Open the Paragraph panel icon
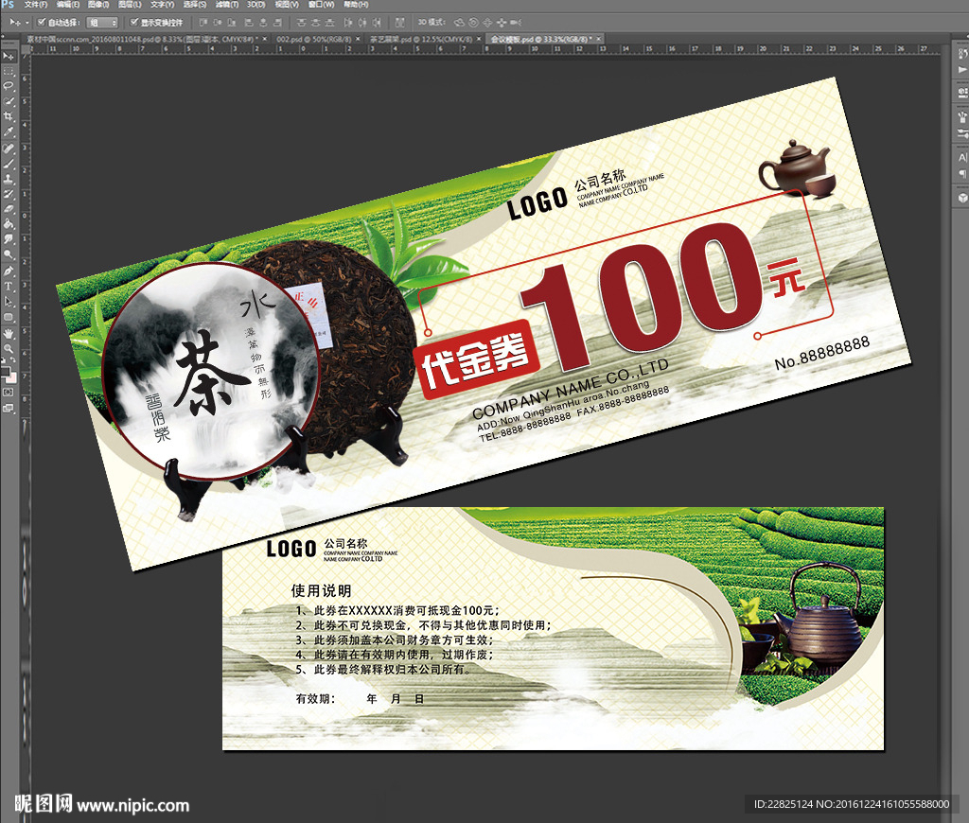Viewport: 969px width, 823px height. 962,174
